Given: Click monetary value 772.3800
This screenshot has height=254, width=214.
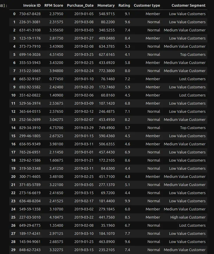Looking at the screenshot, I should pyautogui.click(x=107, y=71).
